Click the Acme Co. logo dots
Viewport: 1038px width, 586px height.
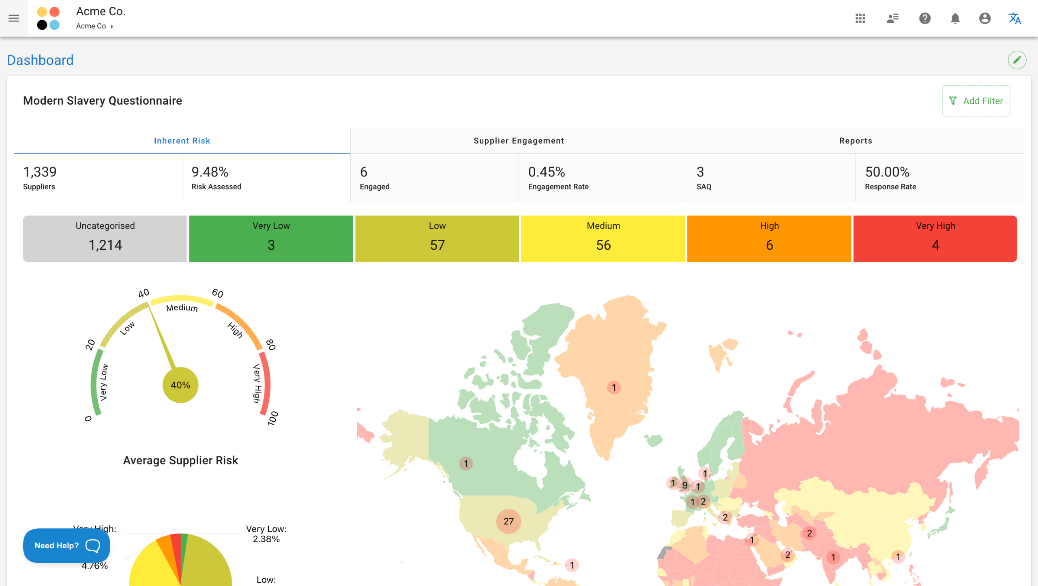(48, 18)
